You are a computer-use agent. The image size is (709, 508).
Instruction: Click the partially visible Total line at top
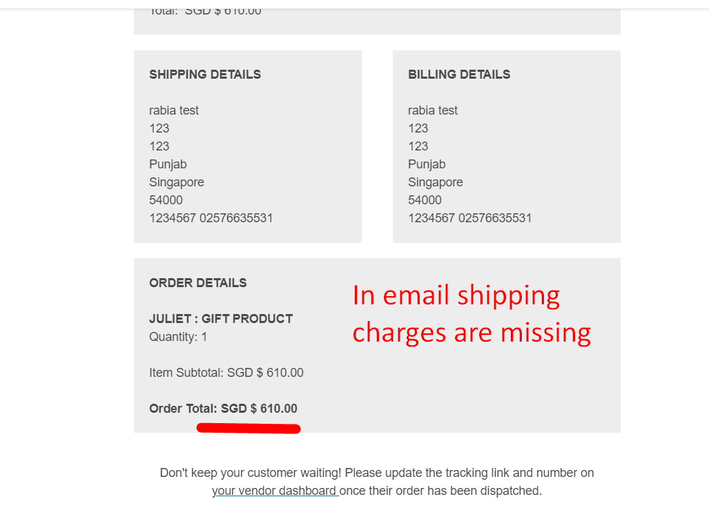[x=205, y=11]
